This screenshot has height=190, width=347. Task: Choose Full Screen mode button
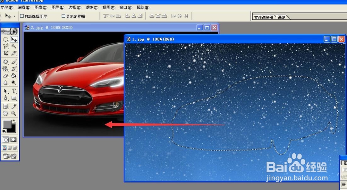coord(15,148)
